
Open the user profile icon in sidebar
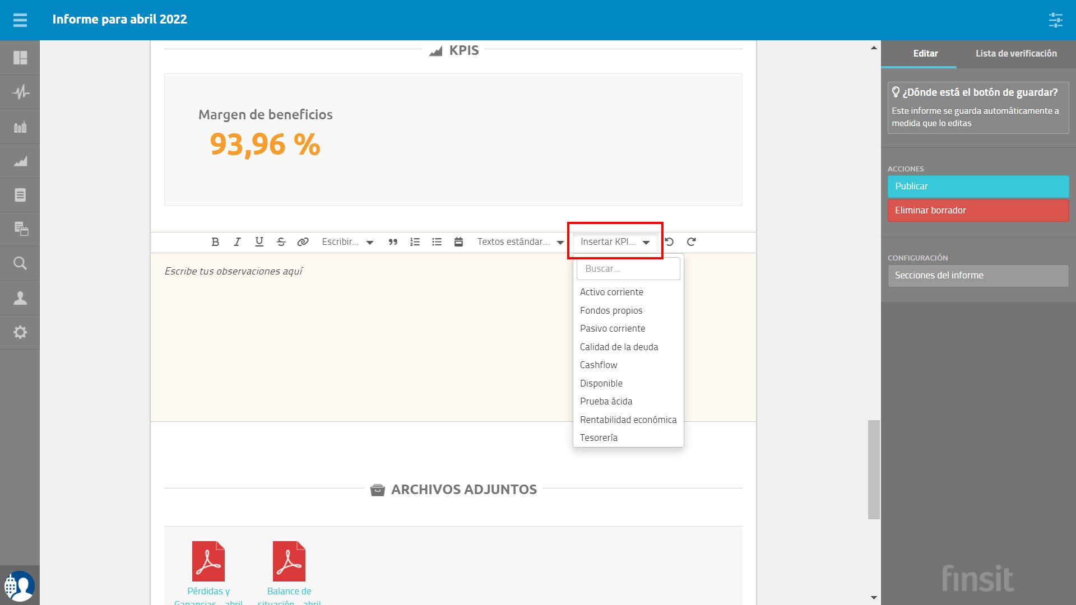coord(20,297)
